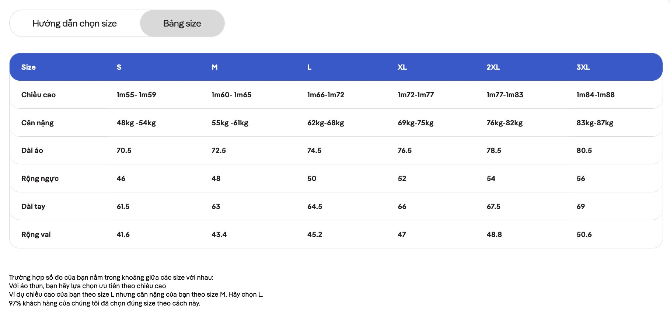The image size is (670, 314).
Task: Click the Rộng ngực row label
Action: pos(40,179)
